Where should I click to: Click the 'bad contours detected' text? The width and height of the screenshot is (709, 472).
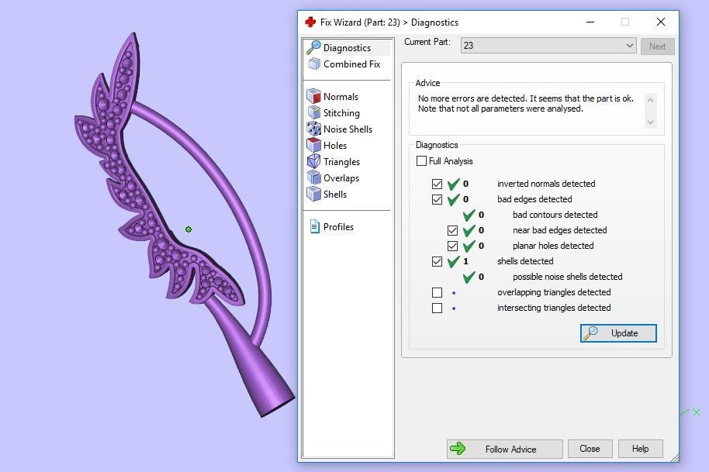[555, 215]
